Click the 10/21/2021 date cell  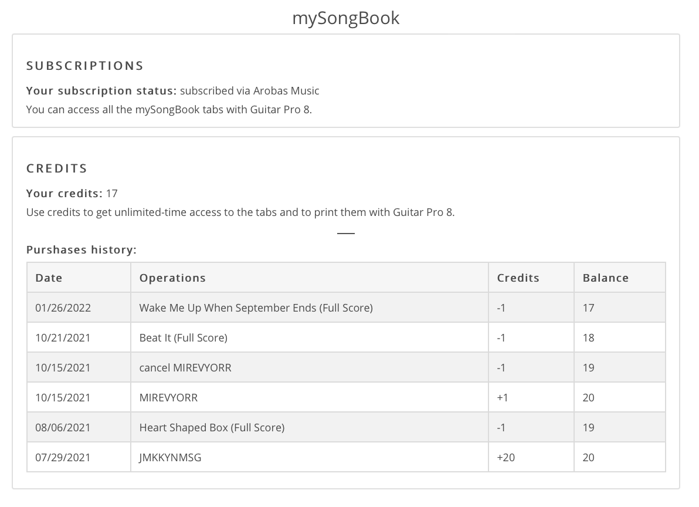pyautogui.click(x=63, y=337)
